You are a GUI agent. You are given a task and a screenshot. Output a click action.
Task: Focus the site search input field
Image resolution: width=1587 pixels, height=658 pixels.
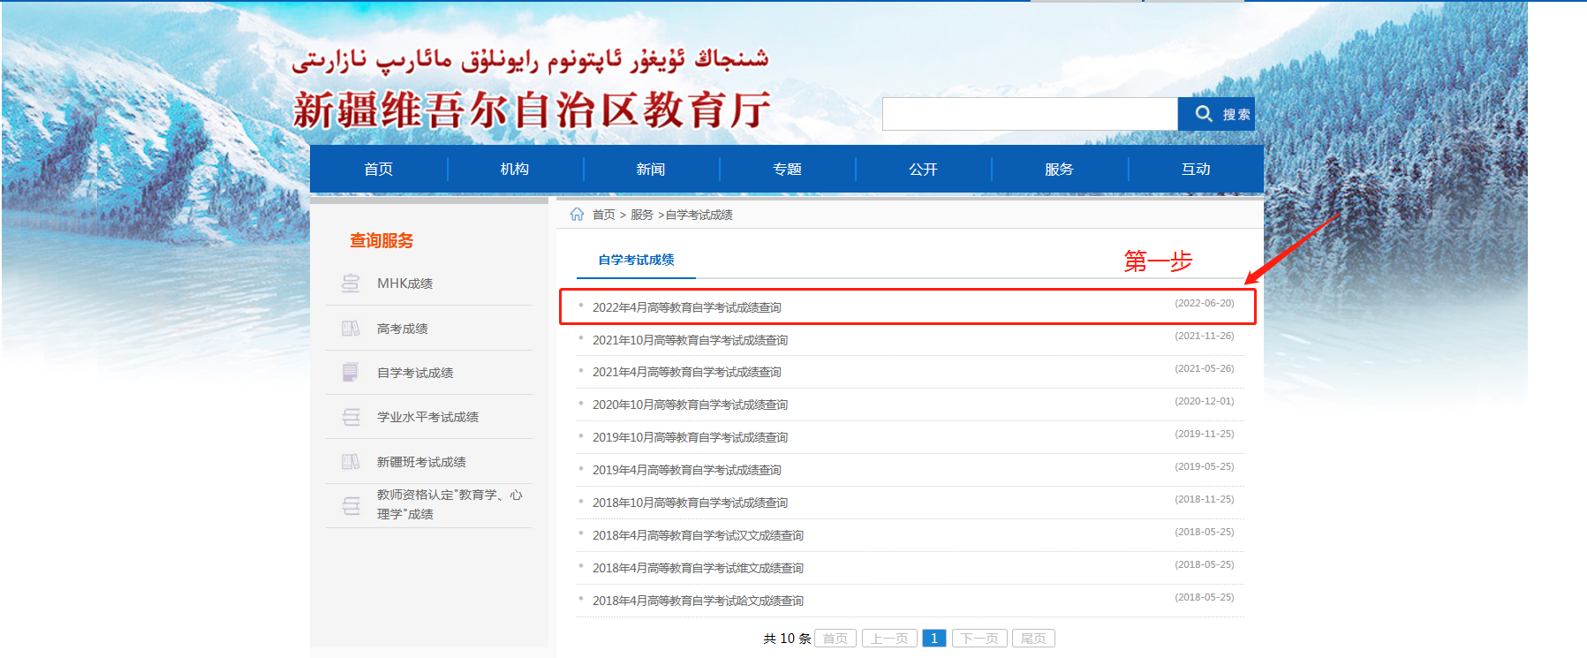pyautogui.click(x=1029, y=114)
